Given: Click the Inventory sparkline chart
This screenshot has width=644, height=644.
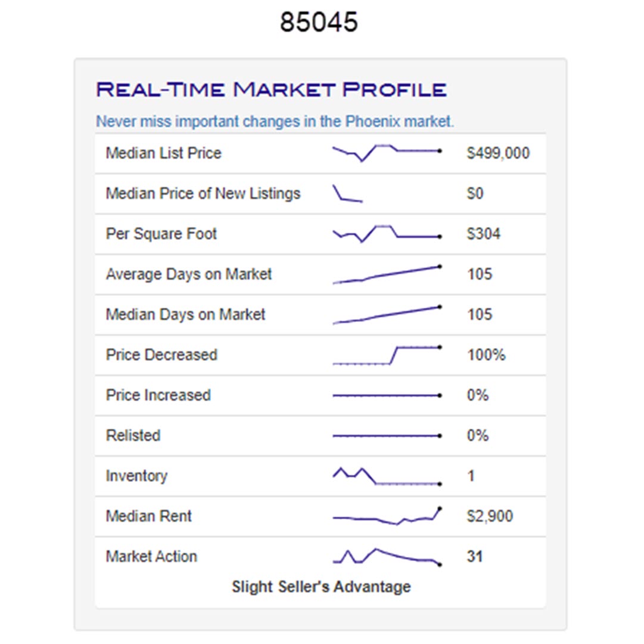Looking at the screenshot, I should [386, 476].
